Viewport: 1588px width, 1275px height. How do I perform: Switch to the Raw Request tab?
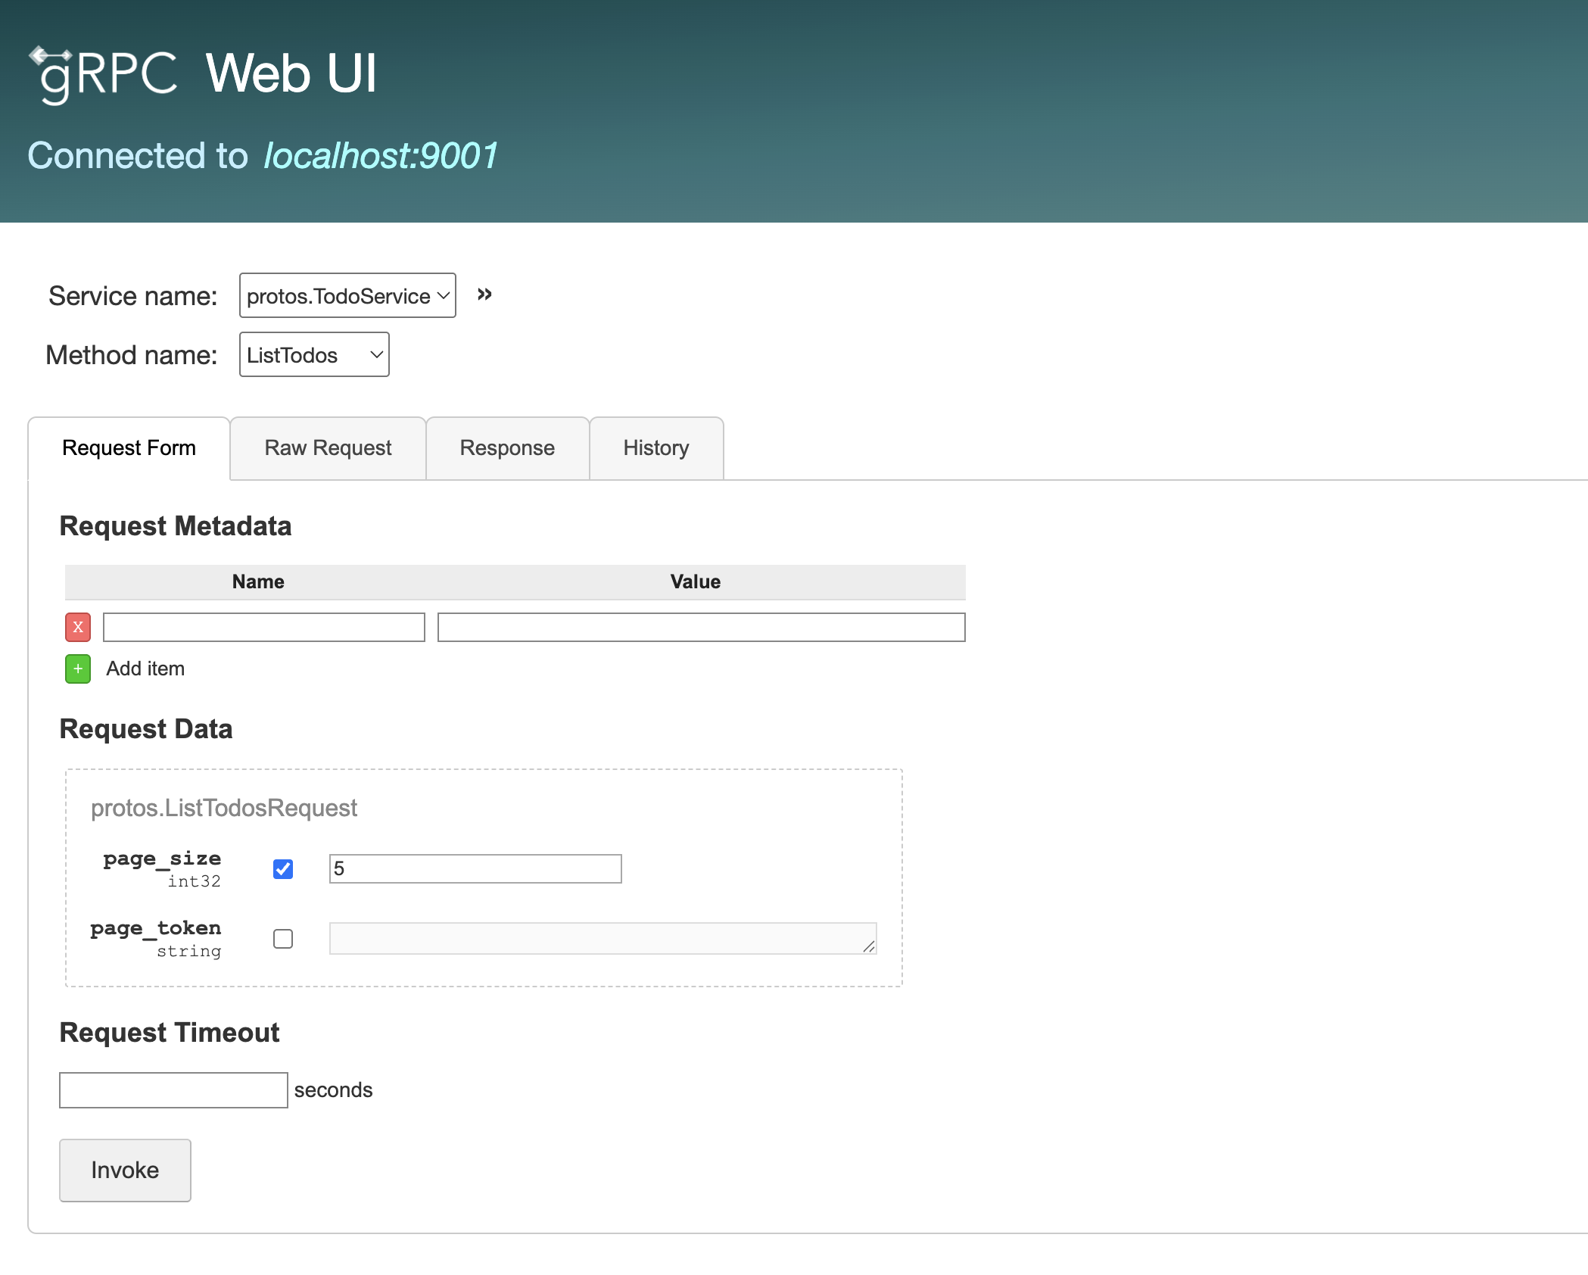tap(327, 447)
